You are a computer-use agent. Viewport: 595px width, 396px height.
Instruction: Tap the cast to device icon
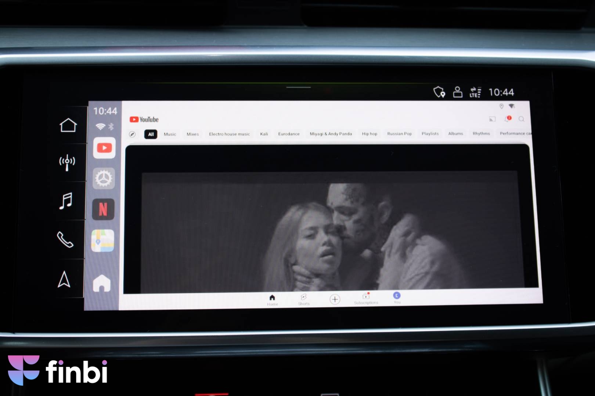(492, 119)
